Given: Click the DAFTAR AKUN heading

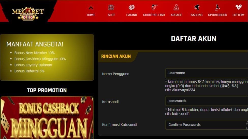Looking at the screenshot, I should click(194, 39).
